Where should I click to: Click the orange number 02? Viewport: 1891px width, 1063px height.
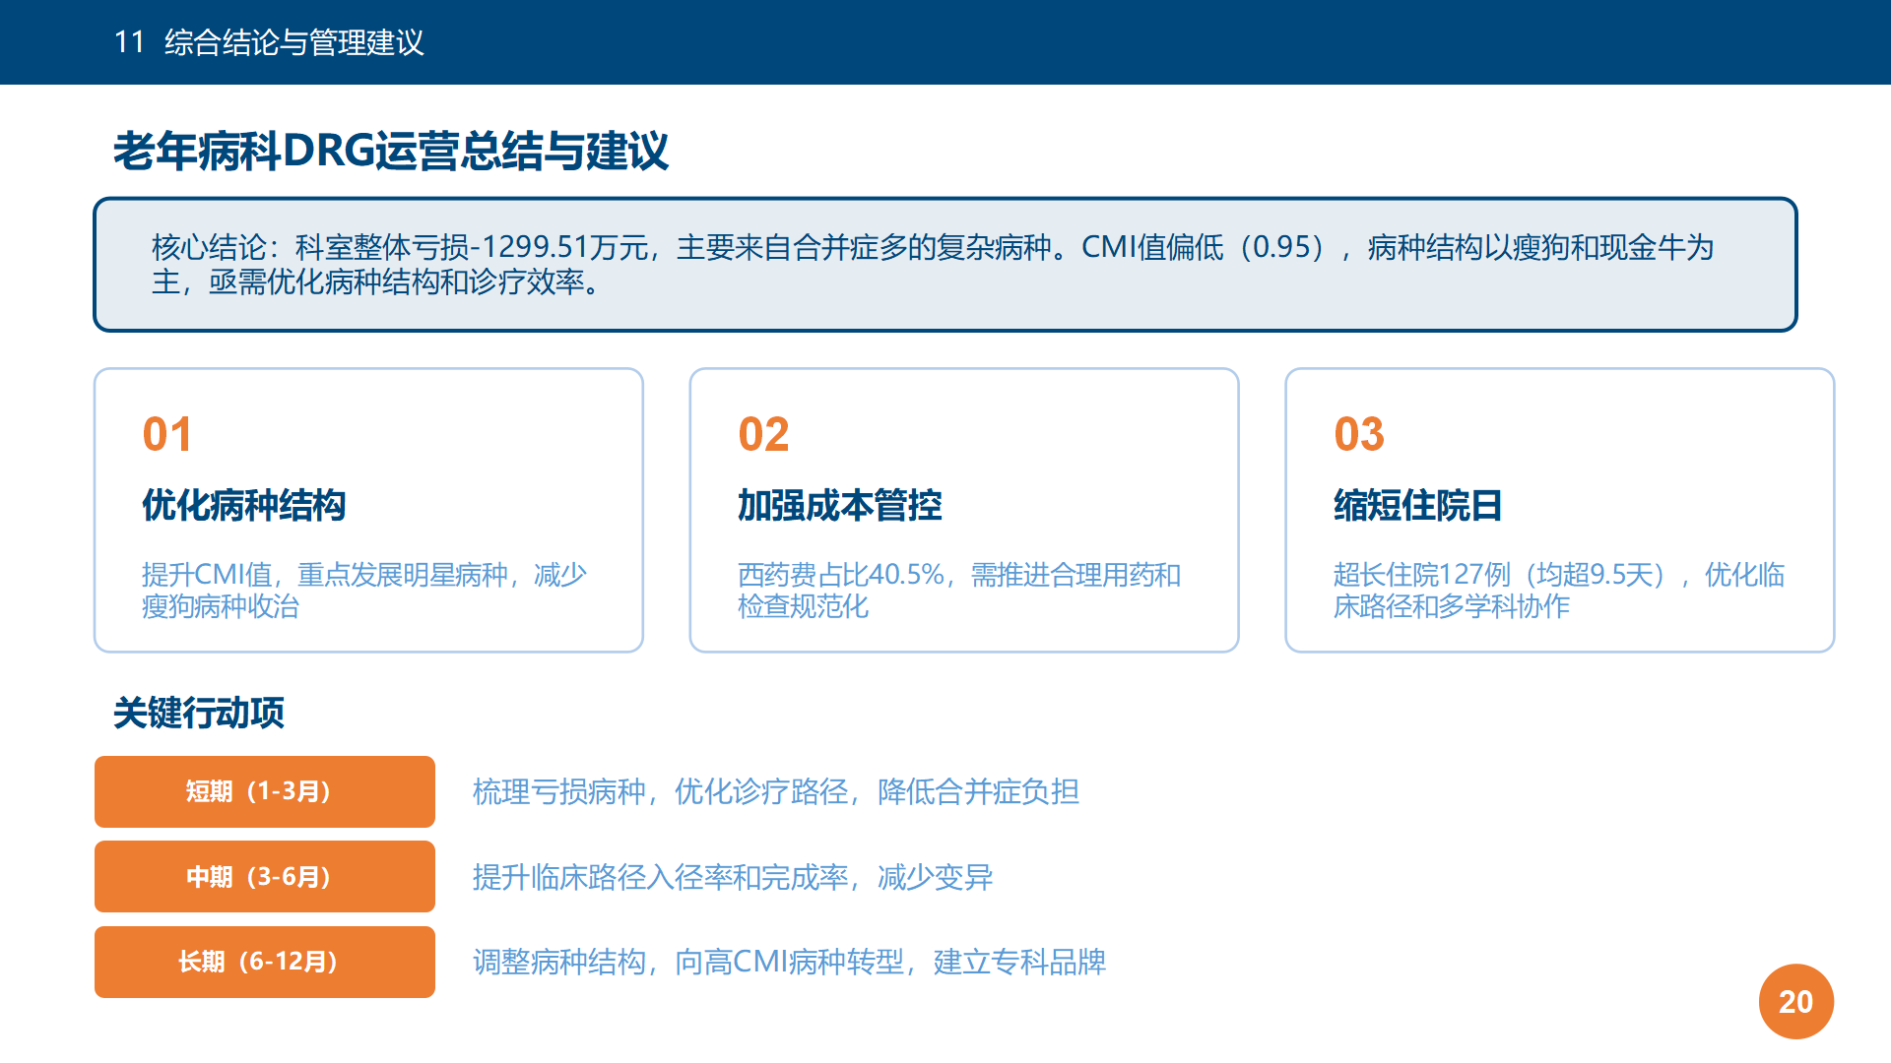tap(763, 434)
